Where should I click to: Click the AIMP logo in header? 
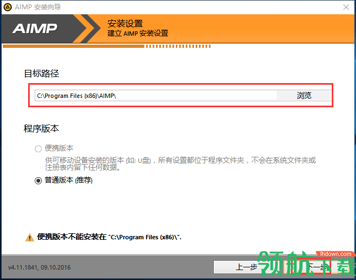35,29
